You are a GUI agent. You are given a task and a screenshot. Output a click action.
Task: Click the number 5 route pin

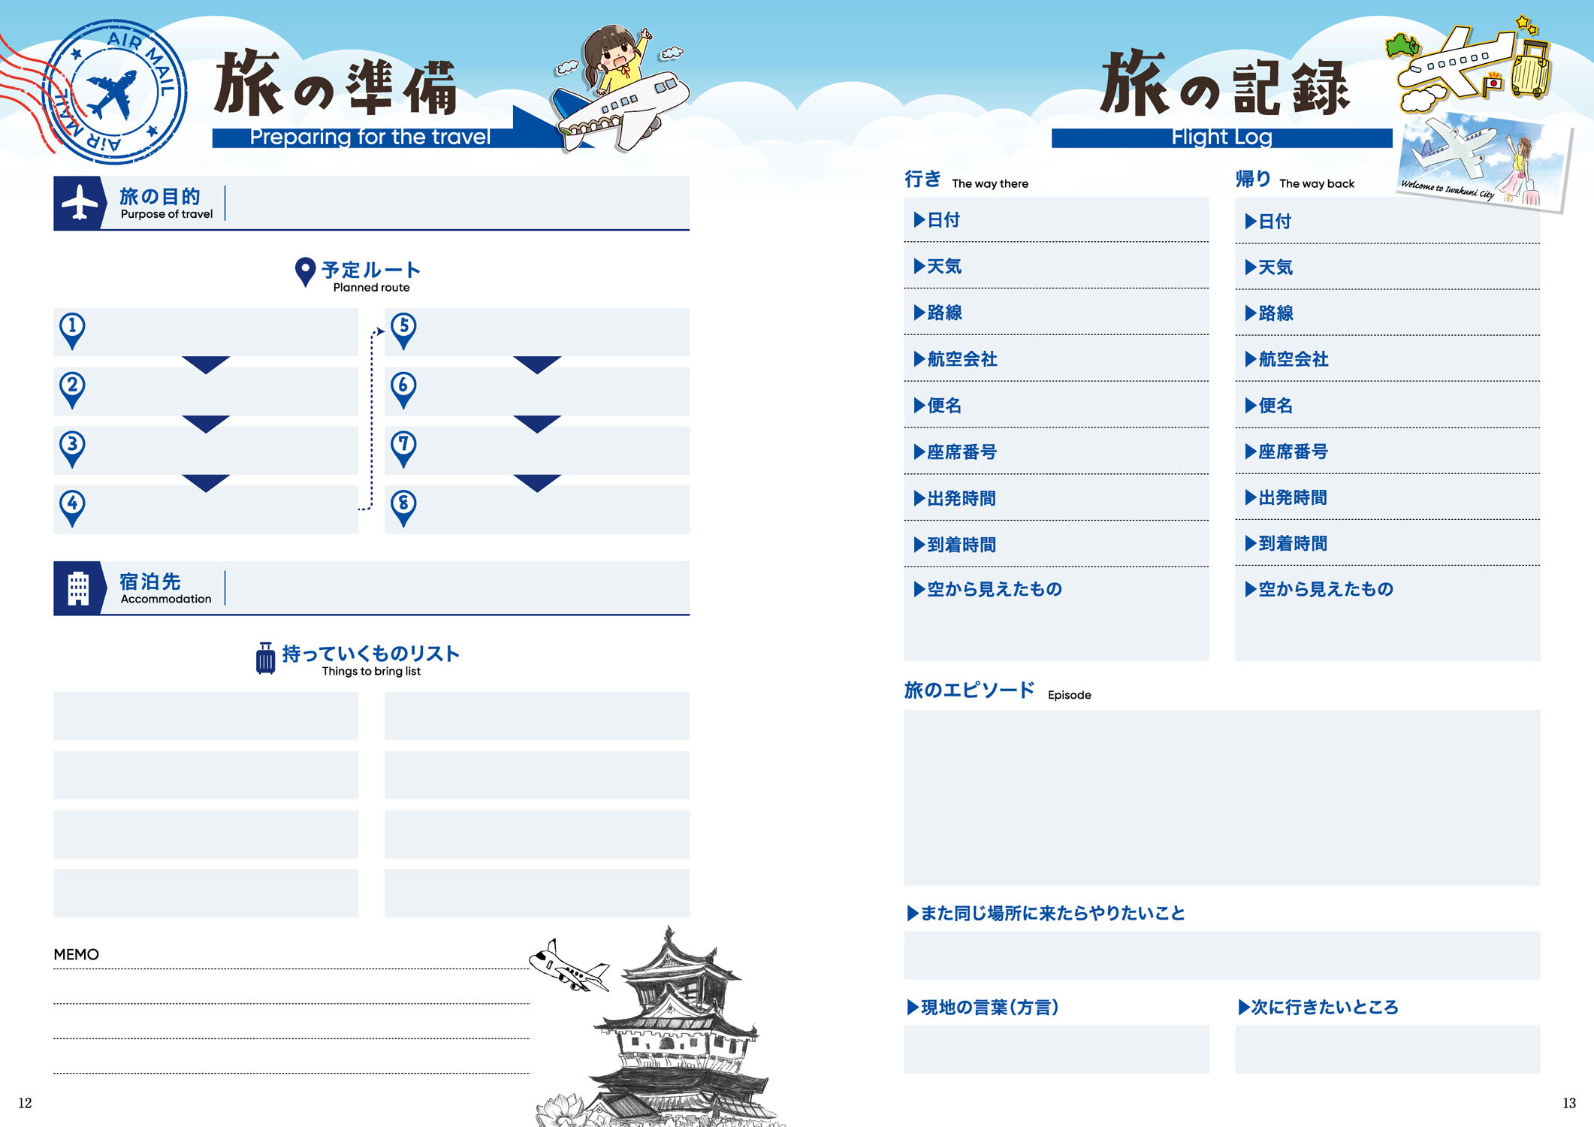point(403,329)
